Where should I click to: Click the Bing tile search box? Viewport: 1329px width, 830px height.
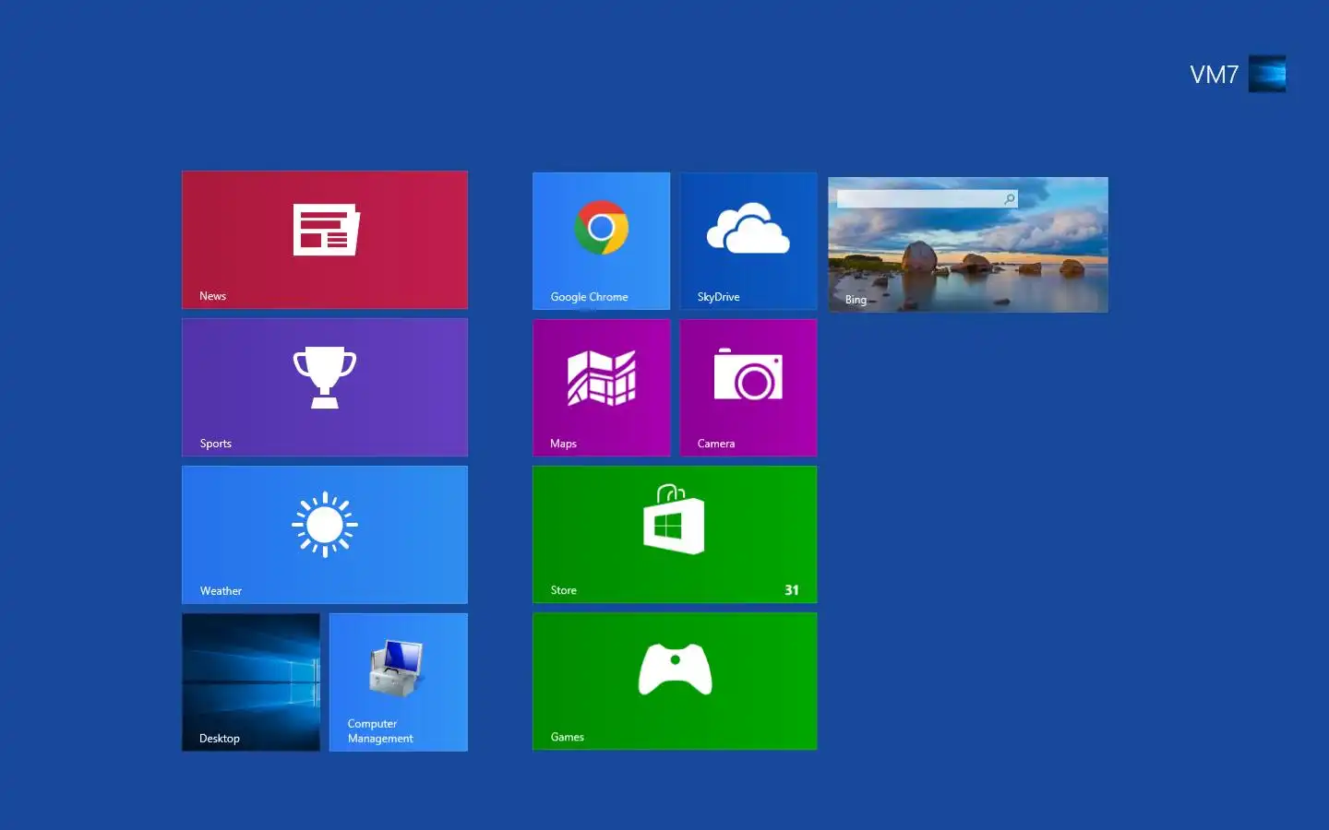(x=928, y=199)
